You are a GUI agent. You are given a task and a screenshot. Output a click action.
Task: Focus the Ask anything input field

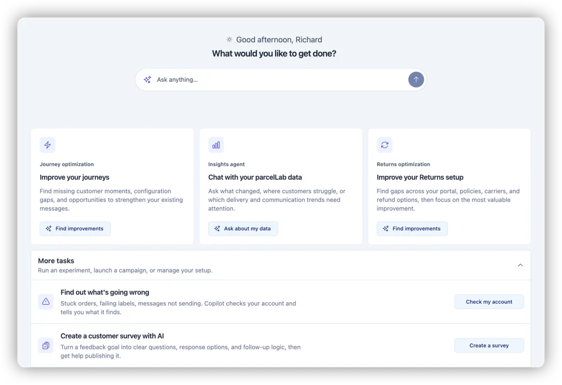point(280,80)
